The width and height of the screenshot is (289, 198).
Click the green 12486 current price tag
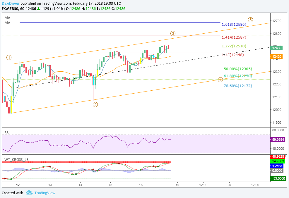click(x=276, y=48)
